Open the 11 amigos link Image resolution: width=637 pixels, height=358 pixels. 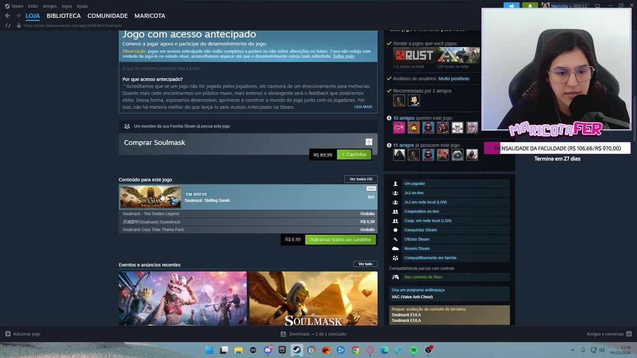[404, 145]
